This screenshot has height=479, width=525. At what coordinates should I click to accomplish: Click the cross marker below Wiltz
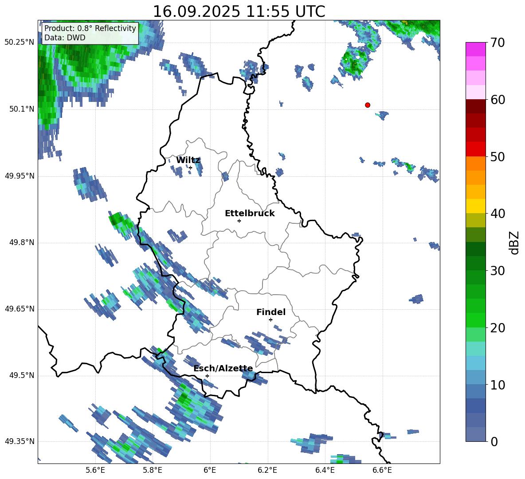tap(191, 168)
